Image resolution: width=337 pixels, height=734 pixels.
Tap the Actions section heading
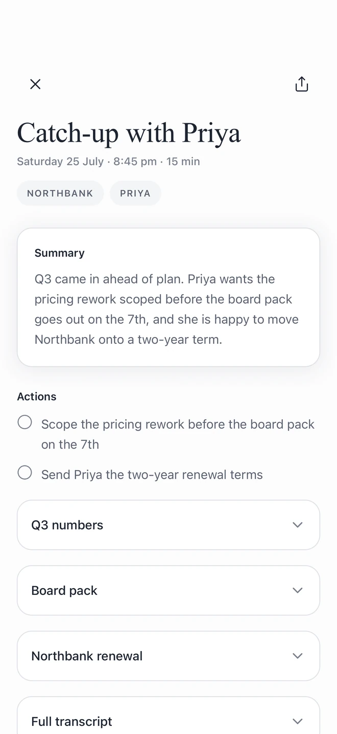[37, 396]
